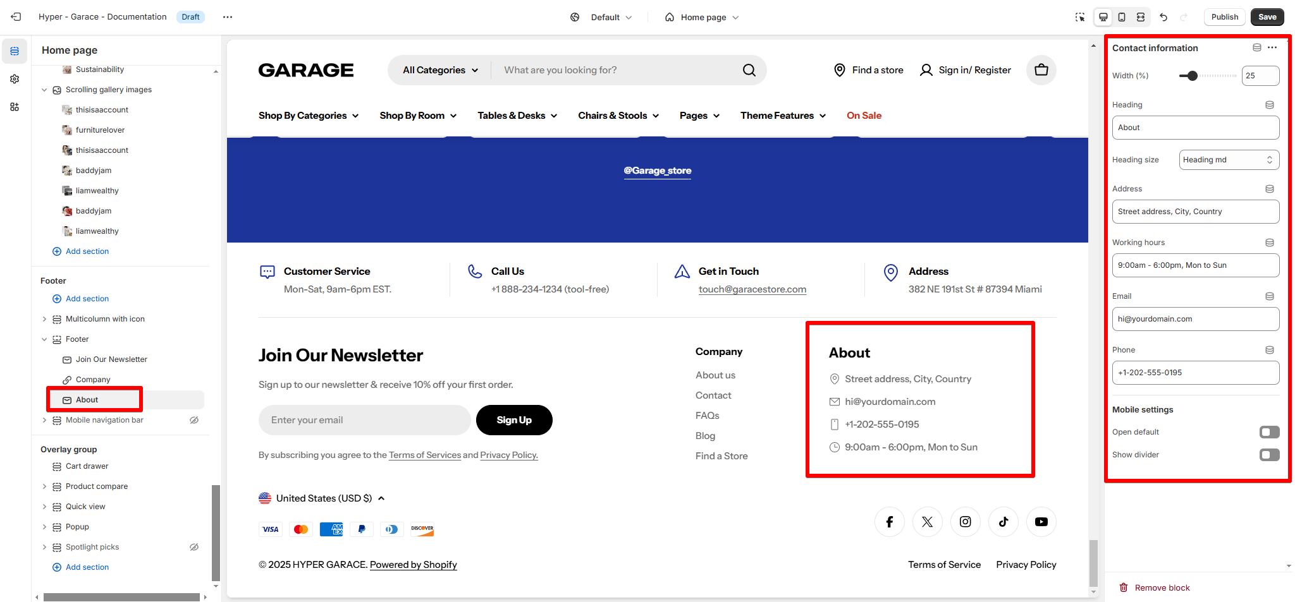Image resolution: width=1295 pixels, height=602 pixels.
Task: Select the Cart drawer section
Action: (87, 466)
